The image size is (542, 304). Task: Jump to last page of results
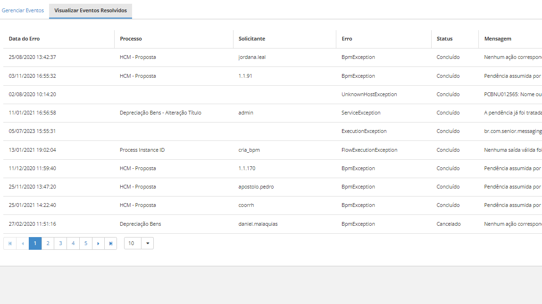[x=110, y=243]
